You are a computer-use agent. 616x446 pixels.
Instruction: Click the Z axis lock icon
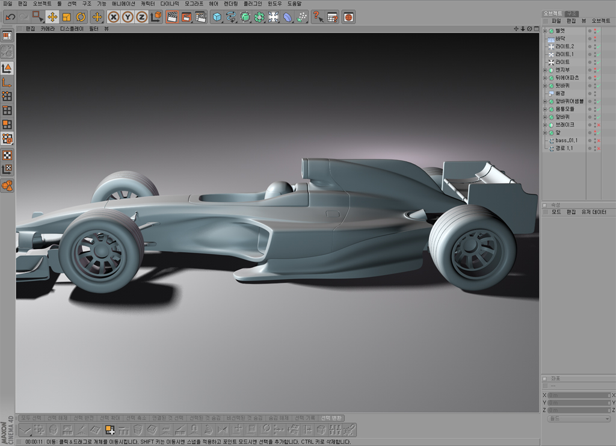pyautogui.click(x=142, y=17)
